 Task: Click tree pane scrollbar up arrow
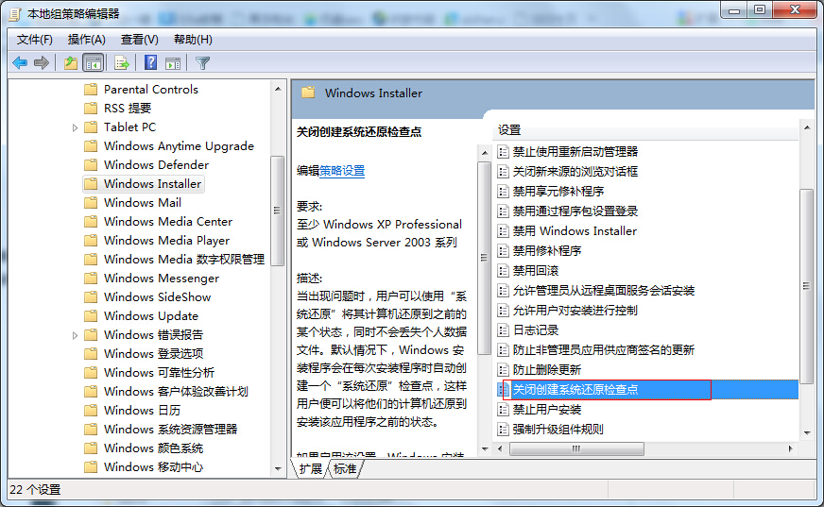coord(278,90)
